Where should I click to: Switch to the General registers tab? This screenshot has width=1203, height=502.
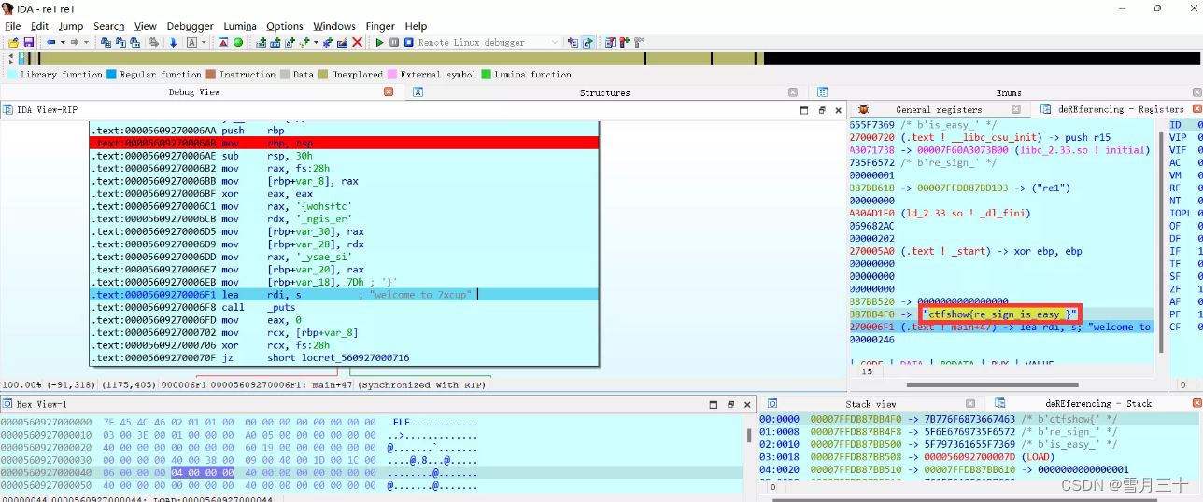click(x=939, y=109)
